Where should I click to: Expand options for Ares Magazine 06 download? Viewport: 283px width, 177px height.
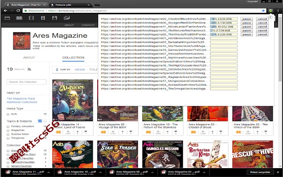click(152, 173)
